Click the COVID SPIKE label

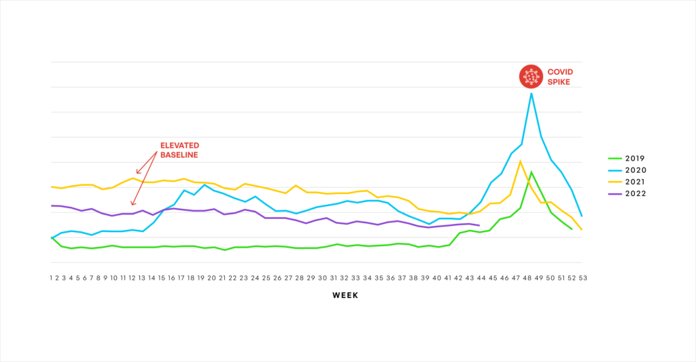[x=560, y=77]
